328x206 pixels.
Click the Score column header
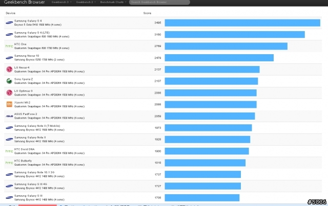tap(147, 13)
